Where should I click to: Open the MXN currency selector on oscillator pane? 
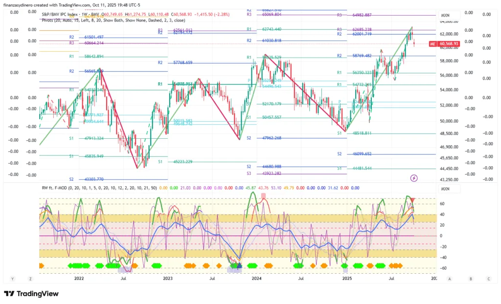(x=445, y=189)
